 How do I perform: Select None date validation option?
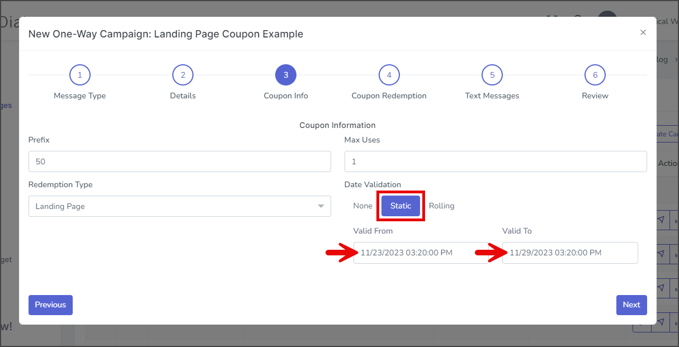coord(363,206)
